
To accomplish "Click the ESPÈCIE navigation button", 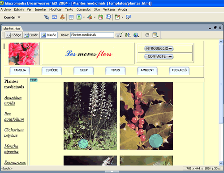I will click(x=52, y=71).
